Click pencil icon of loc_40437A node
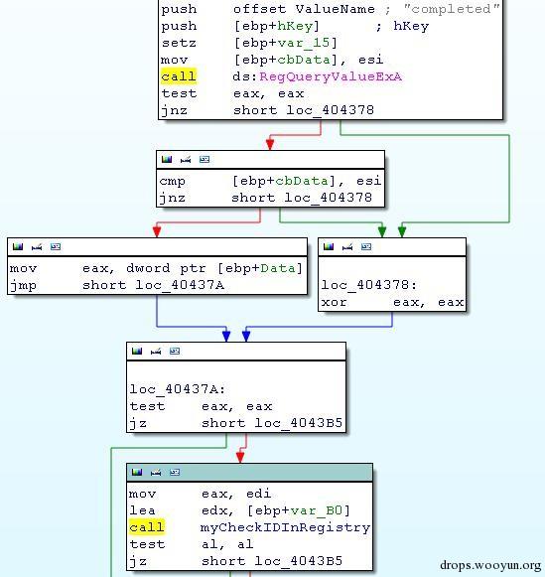The image size is (545, 577). [156, 351]
